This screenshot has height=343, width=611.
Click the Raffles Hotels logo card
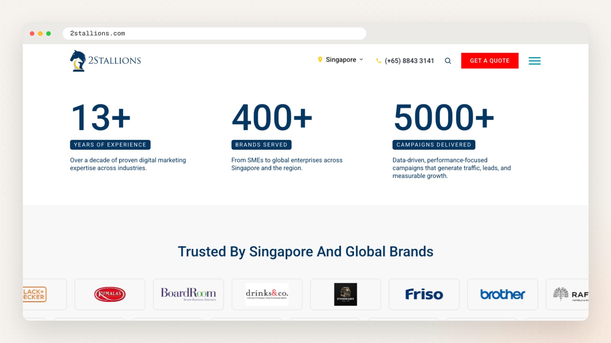click(567, 294)
